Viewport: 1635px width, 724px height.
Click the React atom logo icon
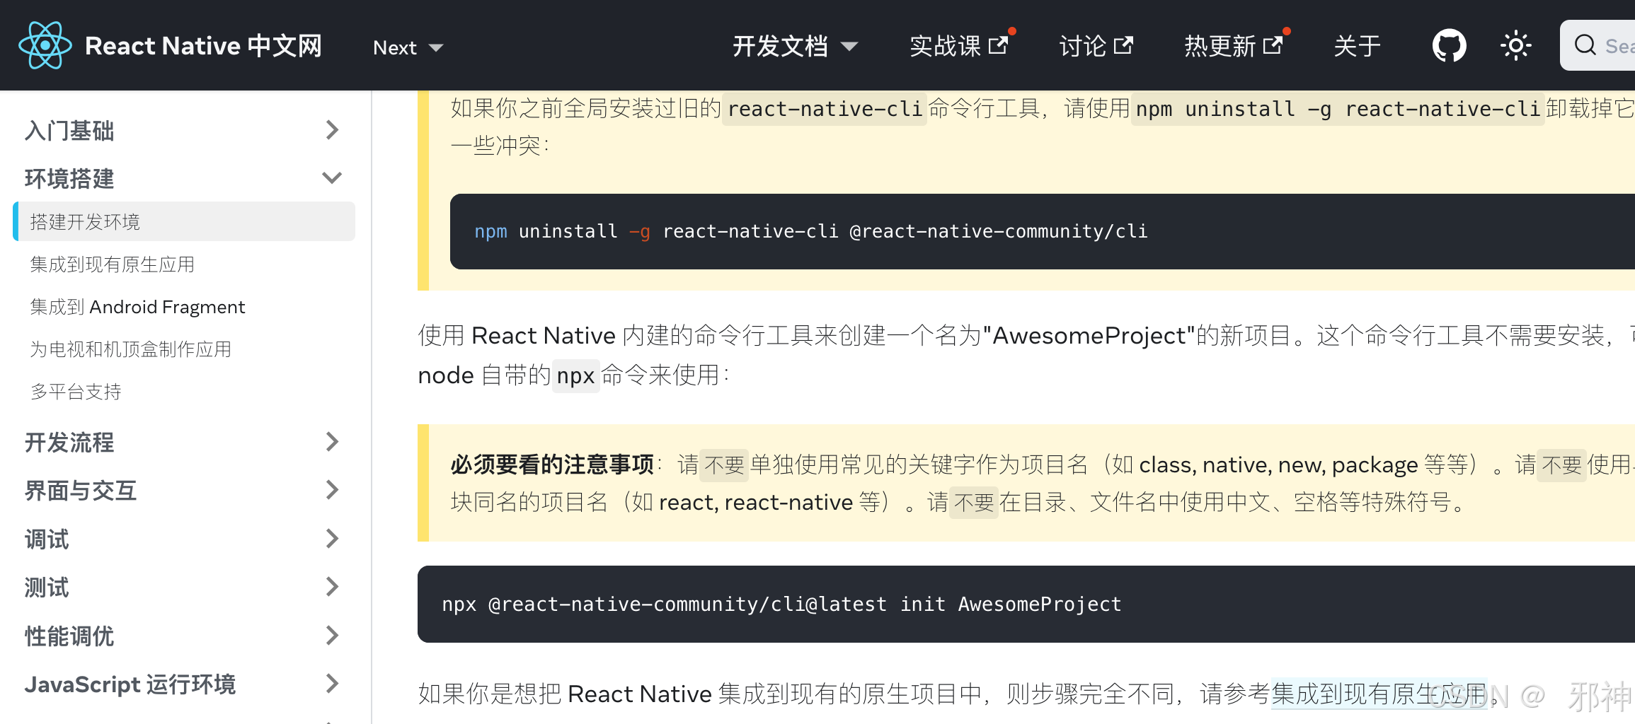coord(45,45)
